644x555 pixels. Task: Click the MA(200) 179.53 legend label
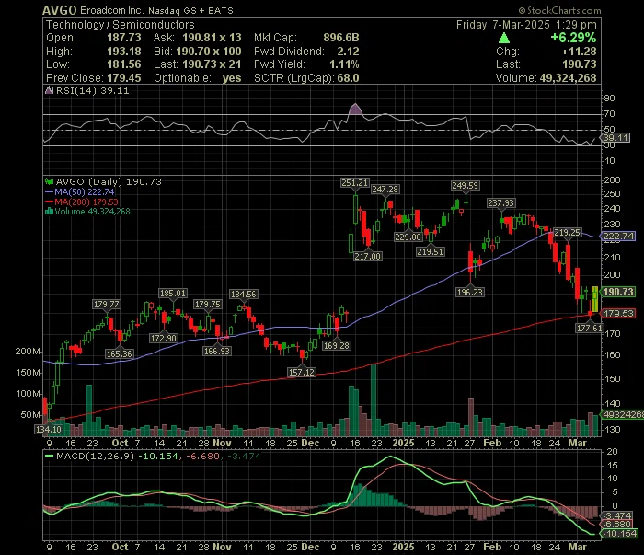coord(86,202)
